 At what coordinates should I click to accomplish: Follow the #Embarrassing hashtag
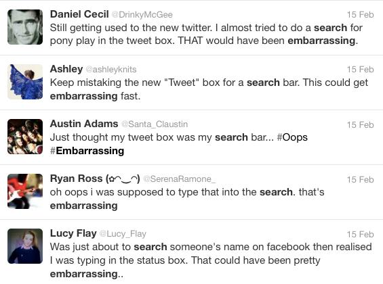coord(87,151)
